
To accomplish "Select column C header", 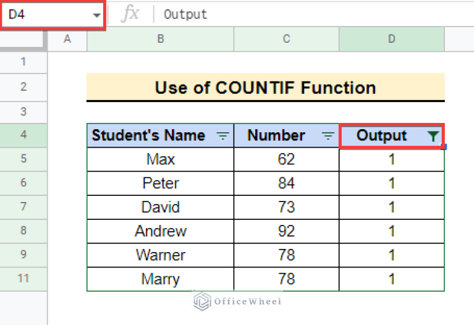I will click(286, 40).
